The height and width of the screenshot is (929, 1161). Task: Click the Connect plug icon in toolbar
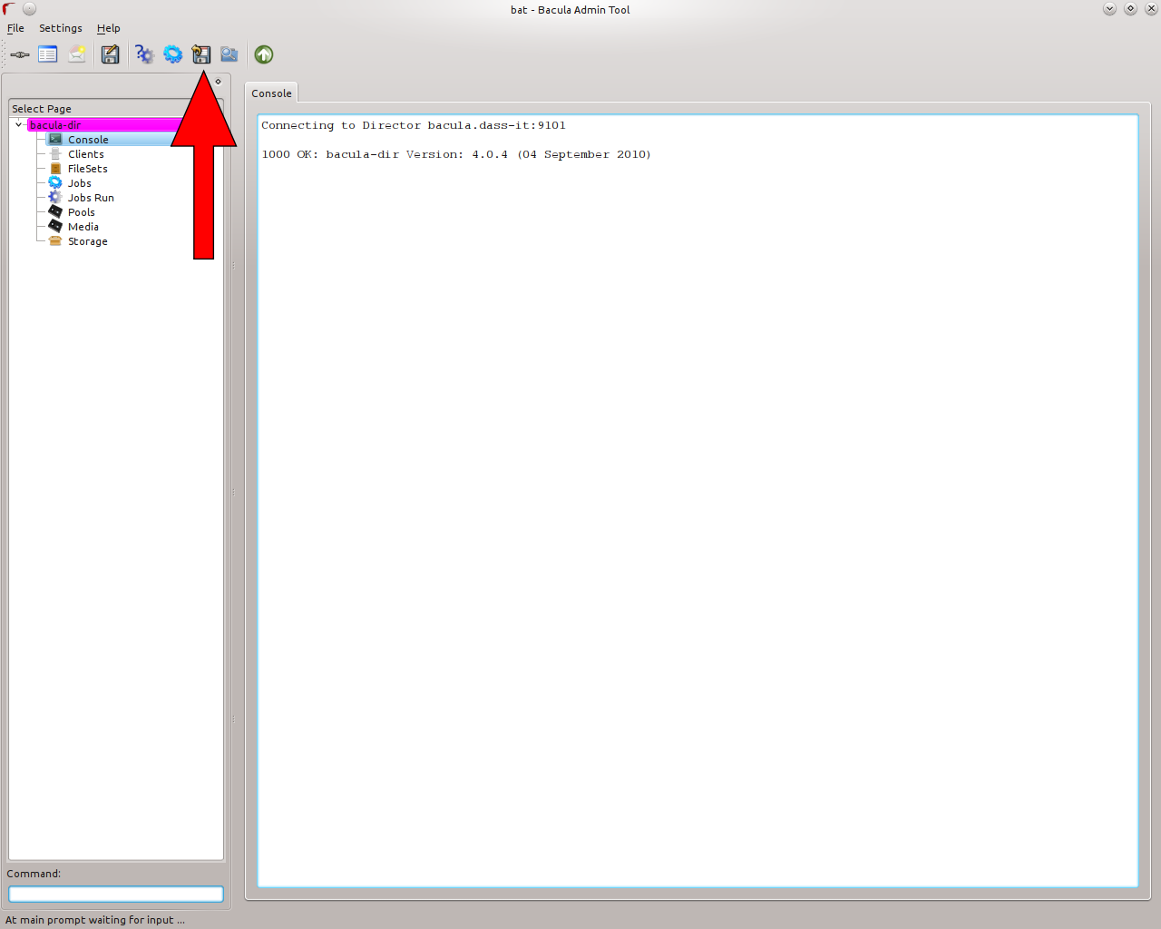[x=20, y=54]
